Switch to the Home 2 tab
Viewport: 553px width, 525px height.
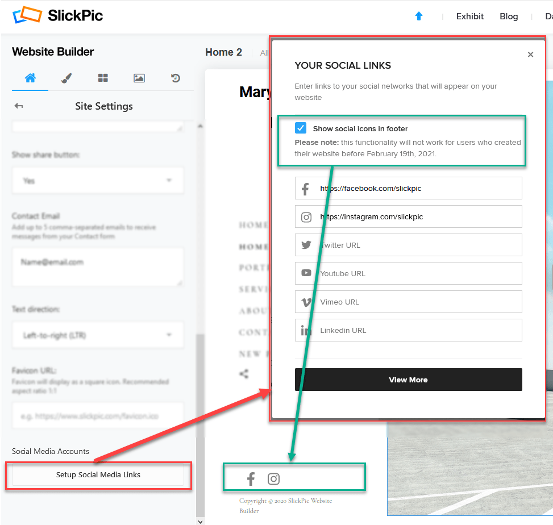tap(223, 52)
